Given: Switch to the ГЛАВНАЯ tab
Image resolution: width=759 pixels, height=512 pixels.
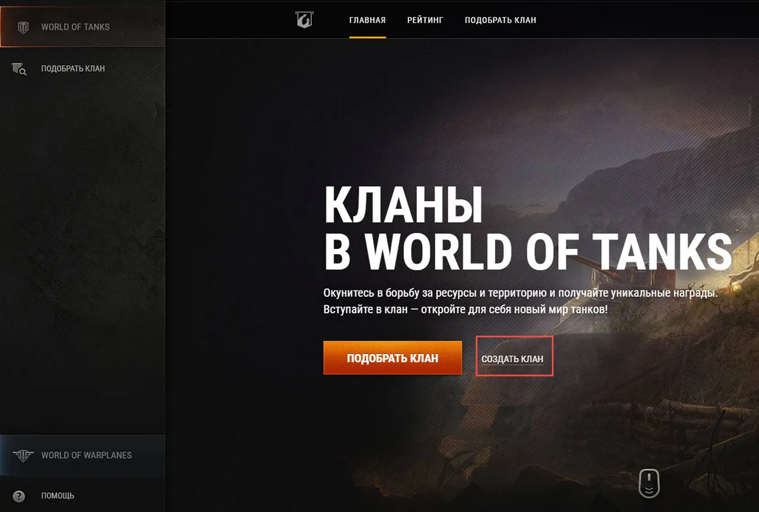Looking at the screenshot, I should click(368, 20).
